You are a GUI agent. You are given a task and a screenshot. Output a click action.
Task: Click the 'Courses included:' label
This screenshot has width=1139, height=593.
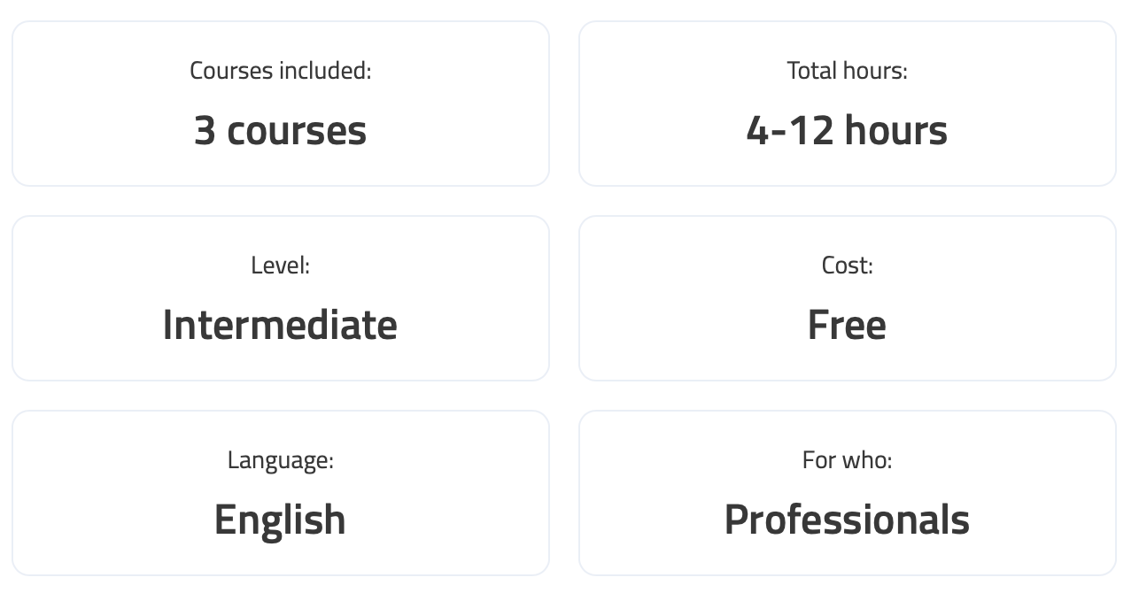pos(280,71)
